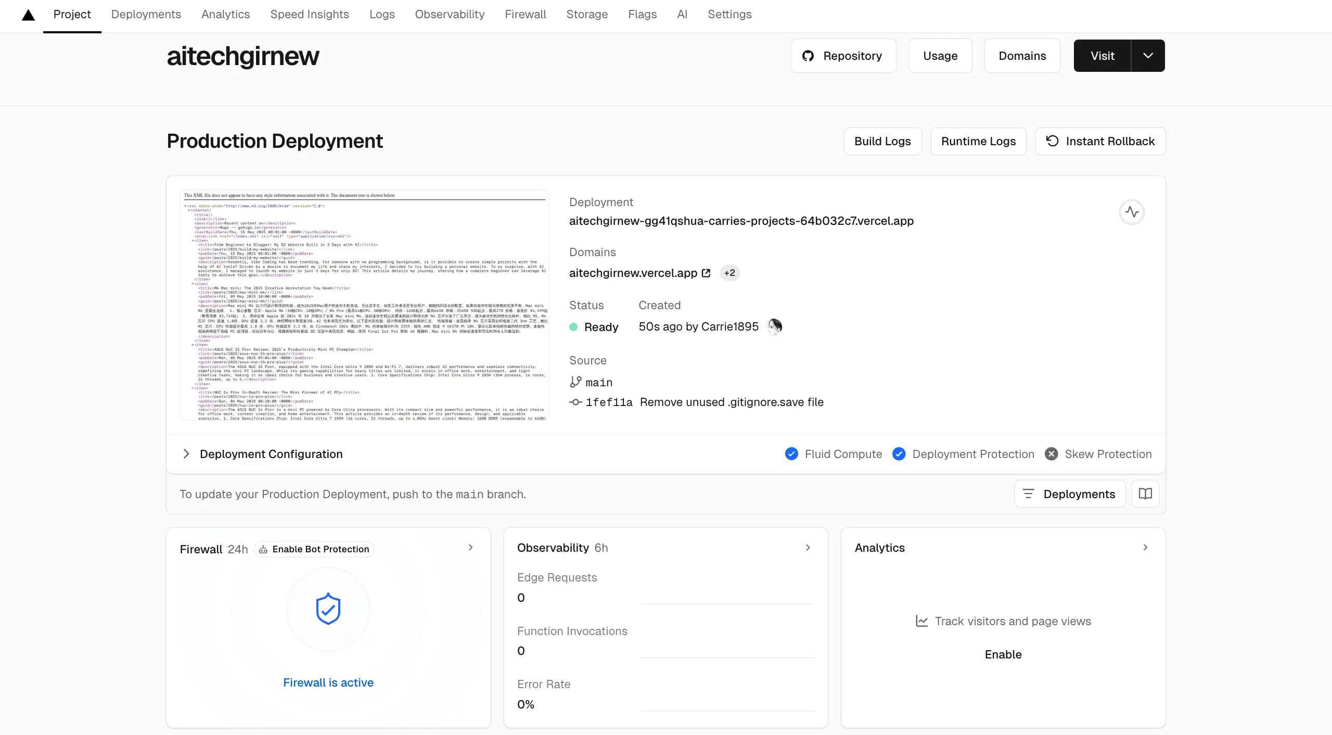The image size is (1332, 735).
Task: Open the documentation book icon button
Action: point(1145,493)
